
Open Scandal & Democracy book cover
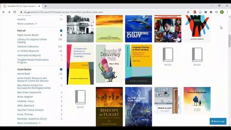pos(109,64)
